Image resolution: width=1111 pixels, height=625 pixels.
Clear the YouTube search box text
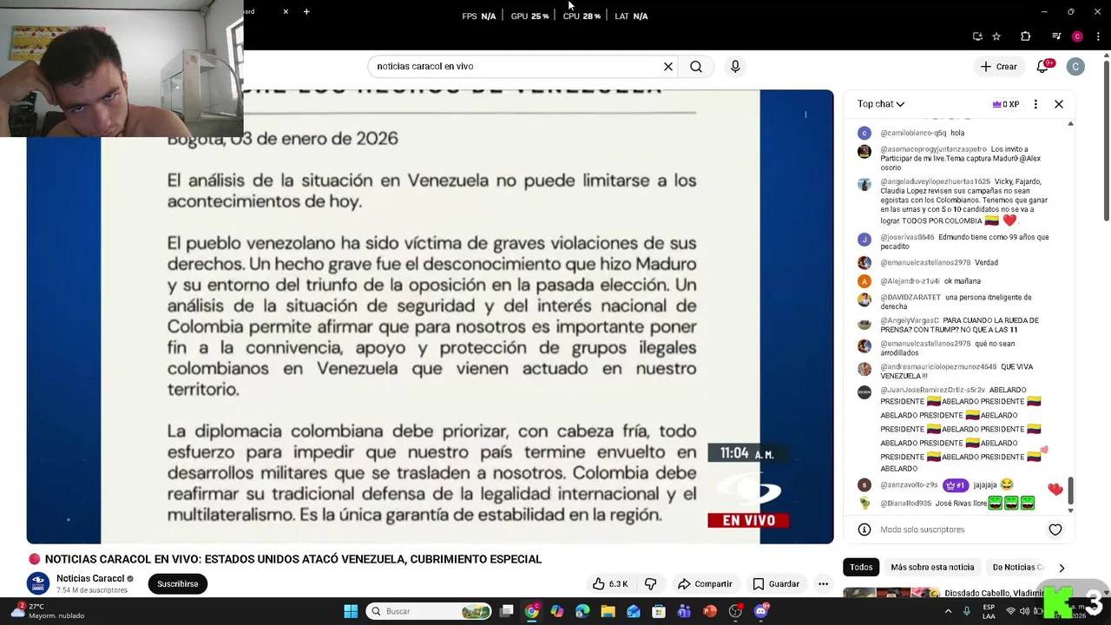click(x=668, y=66)
